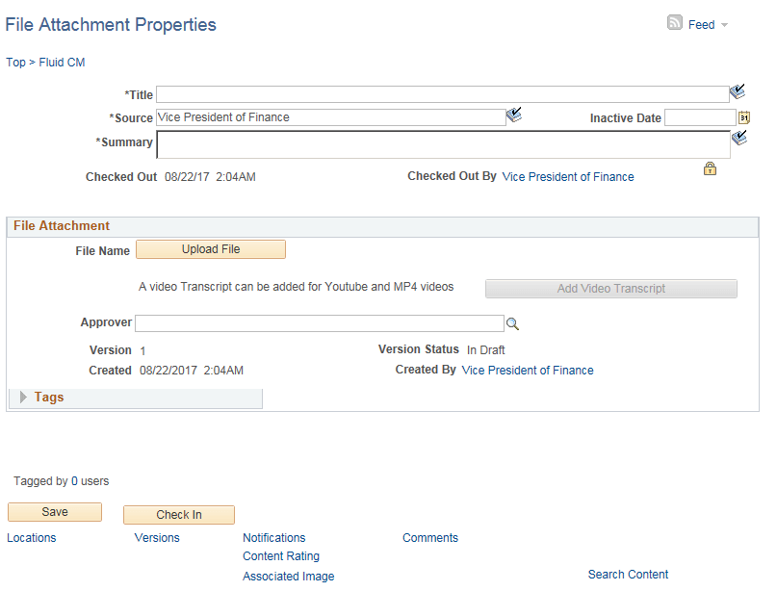Image resolution: width=777 pixels, height=591 pixels.
Task: Click inside the Title input field
Action: (443, 94)
